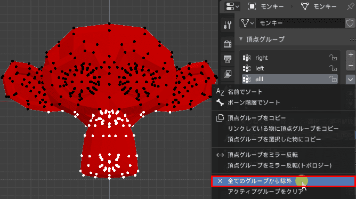This screenshot has height=199, width=356.
Task: Choose 頂点グループをミラー反転(トポロジー) entry
Action: click(284, 165)
